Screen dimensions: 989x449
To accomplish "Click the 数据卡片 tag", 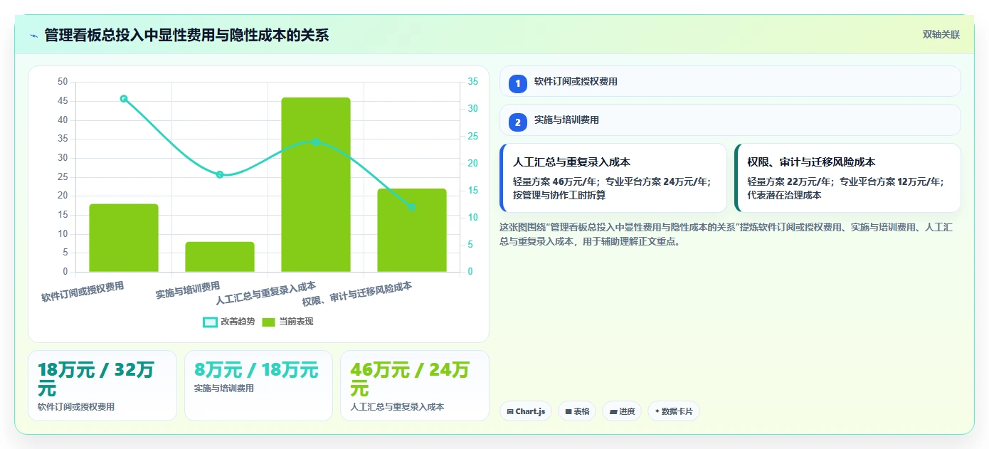I will 674,411.
